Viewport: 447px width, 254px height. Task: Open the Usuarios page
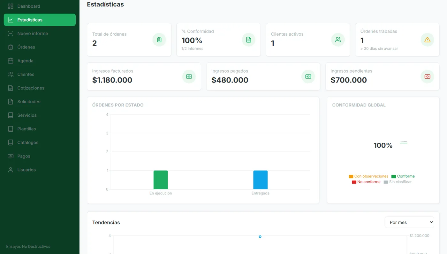pos(40,170)
